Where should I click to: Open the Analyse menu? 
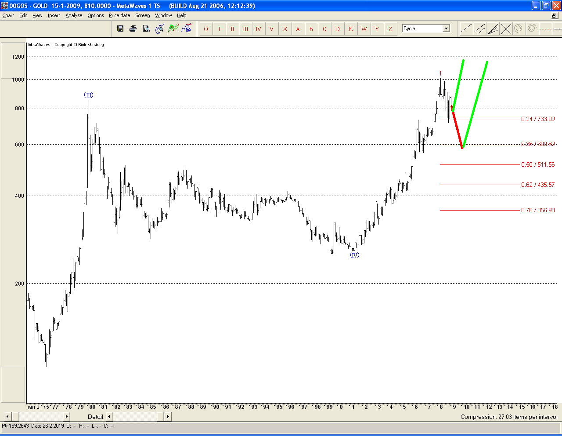click(x=74, y=15)
